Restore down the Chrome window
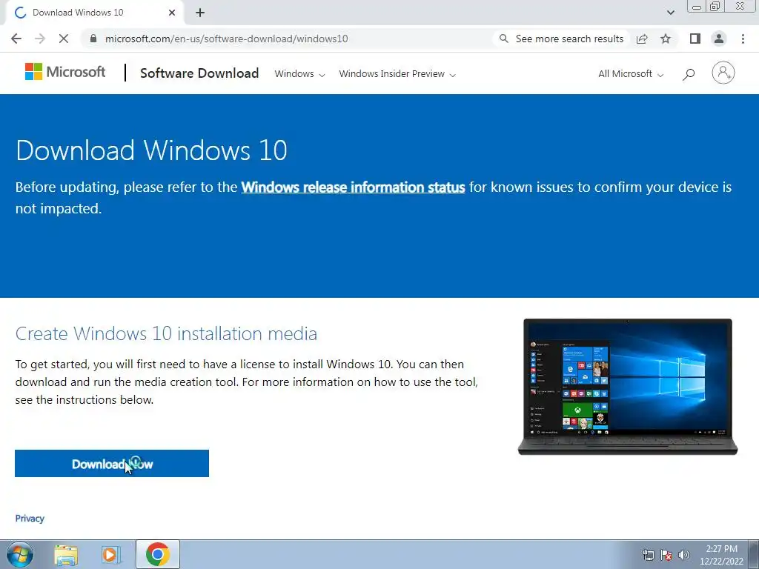 pos(715,6)
